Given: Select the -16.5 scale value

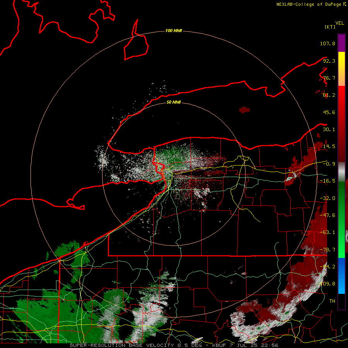Looking at the screenshot, I should pyautogui.click(x=328, y=181).
